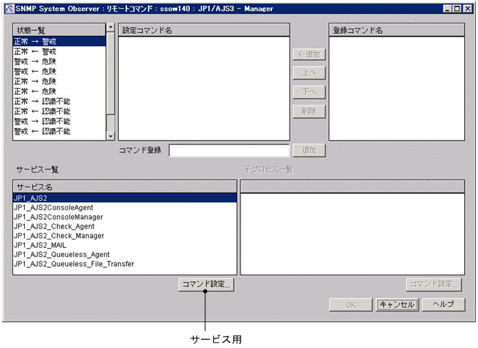Maximize the remote command window
The width and height of the screenshot is (478, 348).
click(x=457, y=9)
